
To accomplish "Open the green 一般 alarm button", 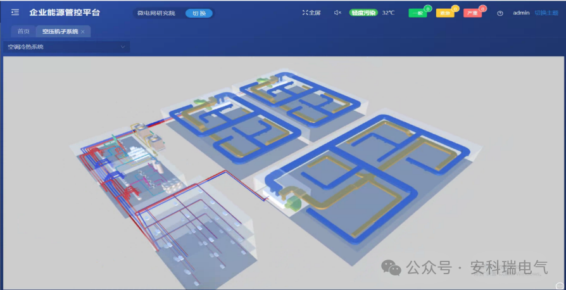I will 418,13.
